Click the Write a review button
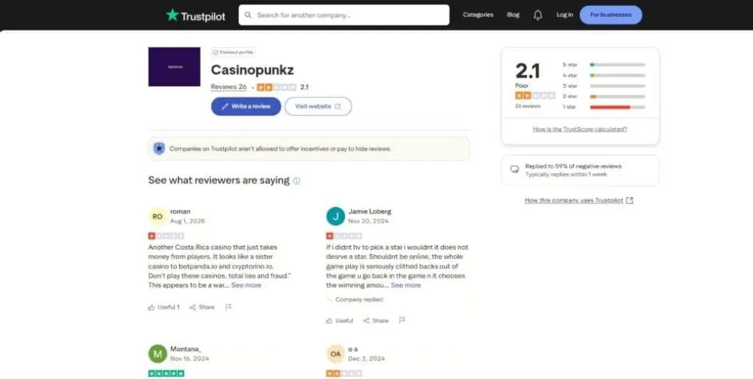Image resolution: width=753 pixels, height=379 pixels. coord(246,107)
